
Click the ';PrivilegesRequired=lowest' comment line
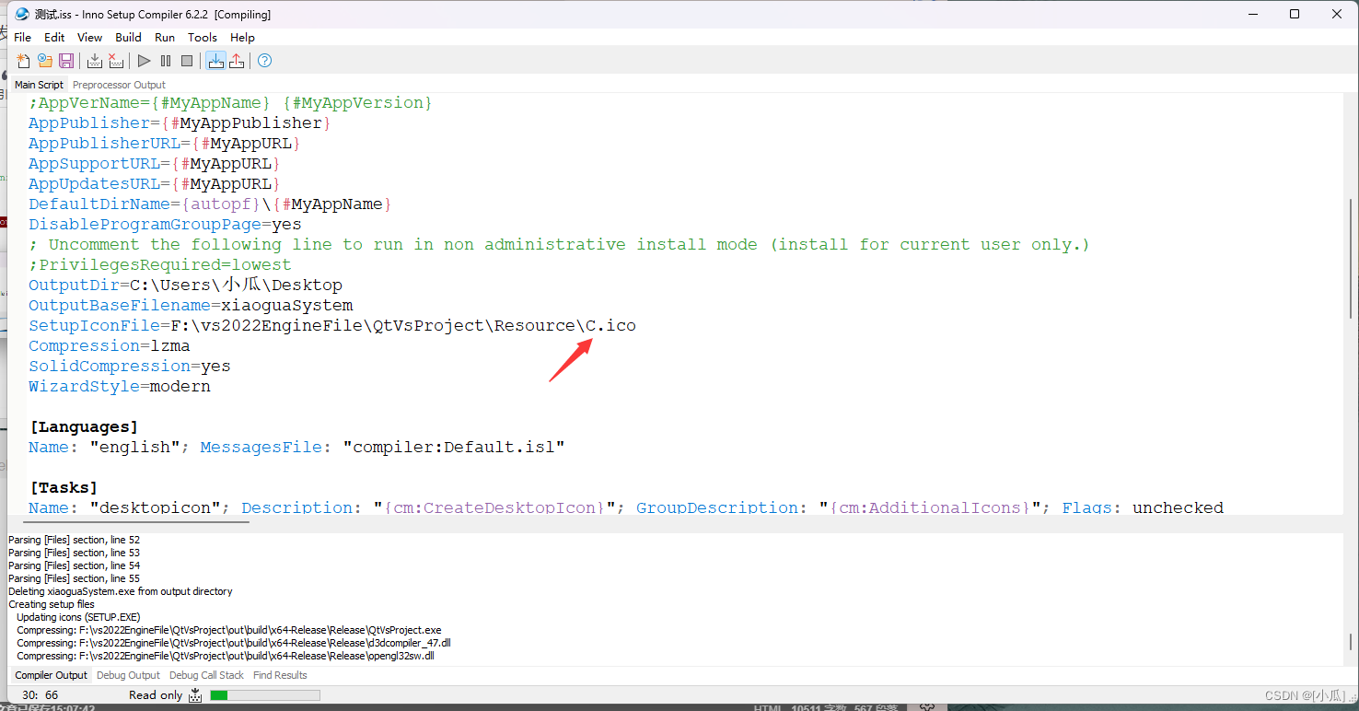pyautogui.click(x=160, y=265)
